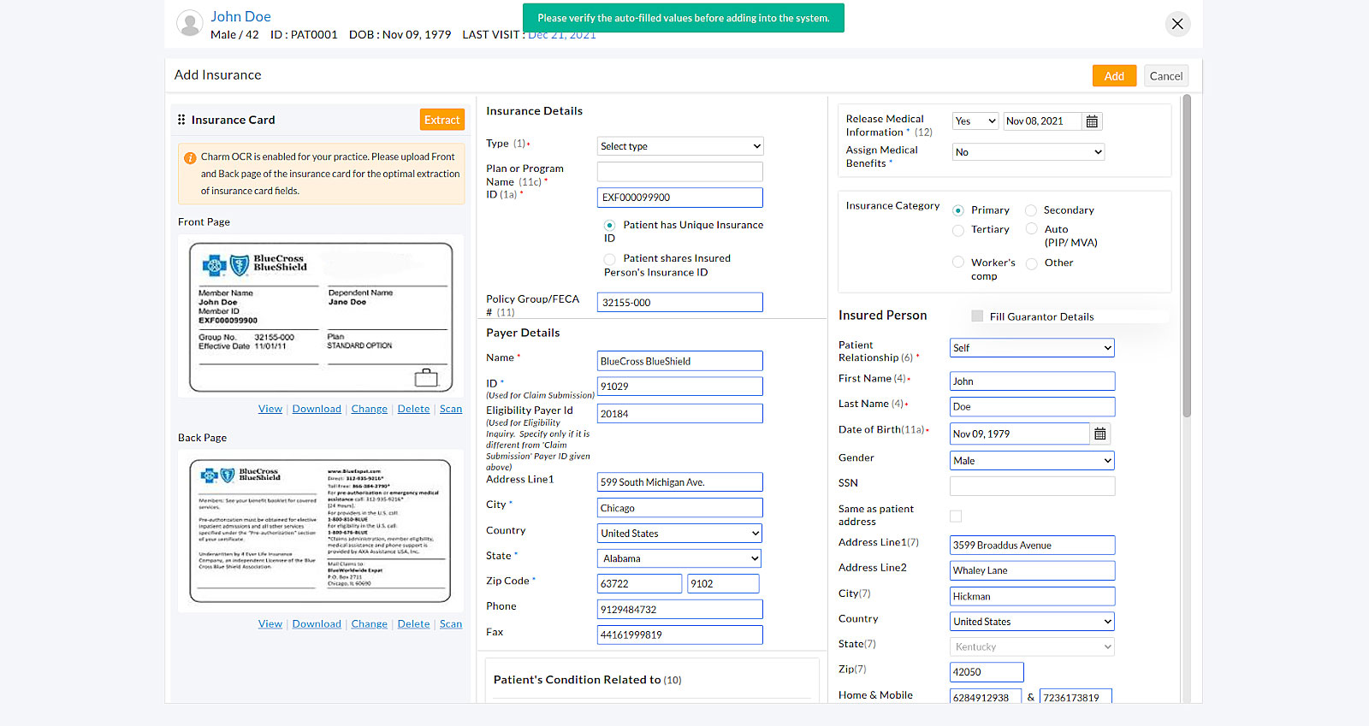Click the orange Add button
This screenshot has width=1369, height=726.
[1114, 76]
